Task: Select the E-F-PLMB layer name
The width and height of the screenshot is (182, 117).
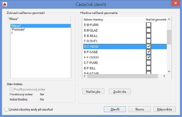Action: pos(91,63)
